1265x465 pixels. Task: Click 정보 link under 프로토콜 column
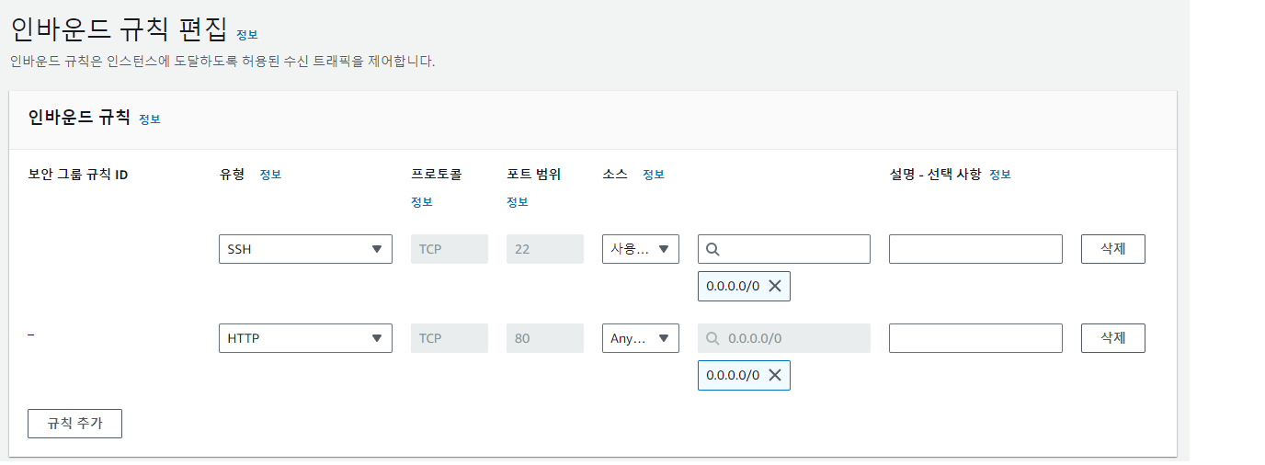coord(422,202)
